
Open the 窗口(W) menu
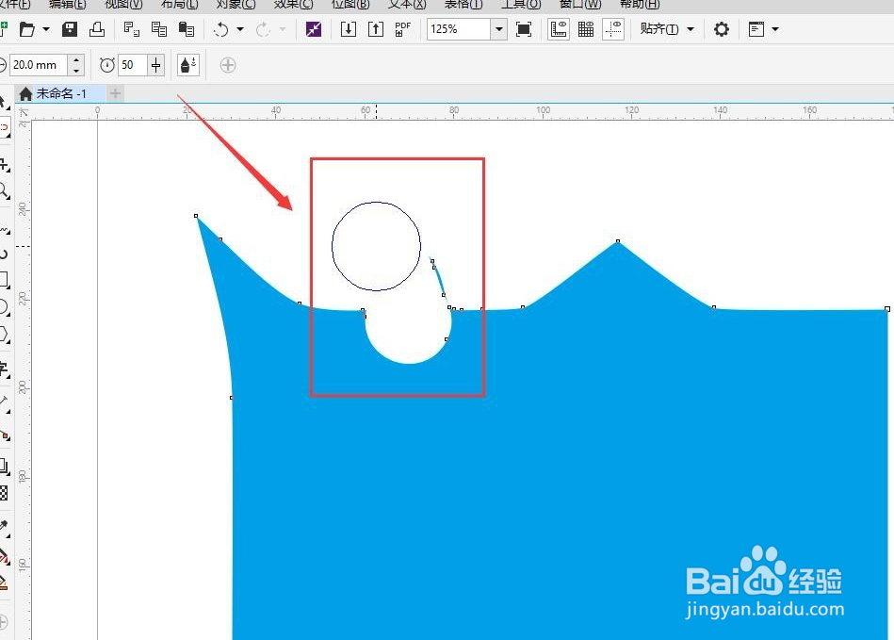pos(580,4)
